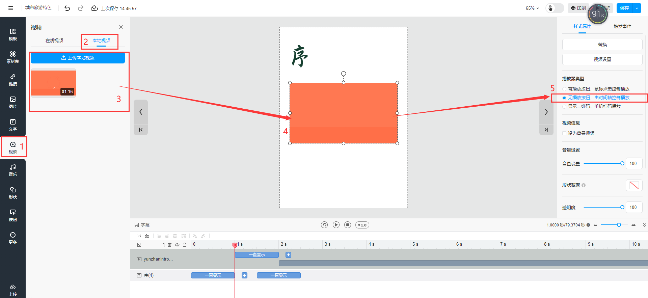Screen dimensions: 648x298
Task: Select radio 显示二维码，手机扫码播放
Action: tap(564, 106)
